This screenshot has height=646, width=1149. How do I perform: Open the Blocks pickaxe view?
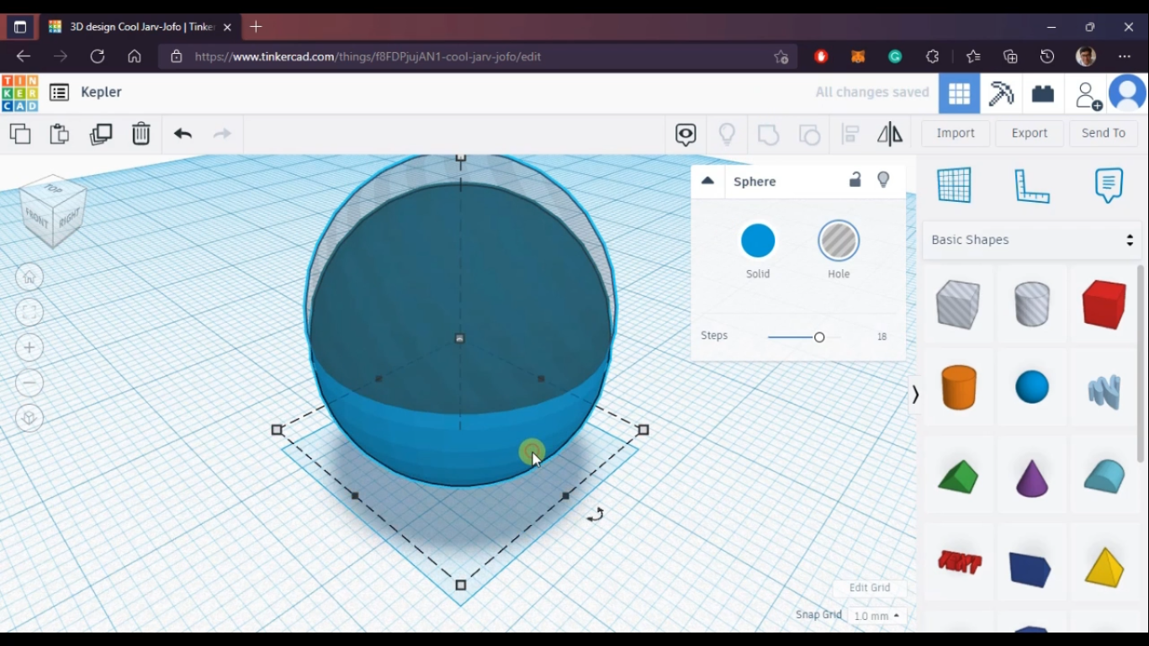coord(1001,93)
